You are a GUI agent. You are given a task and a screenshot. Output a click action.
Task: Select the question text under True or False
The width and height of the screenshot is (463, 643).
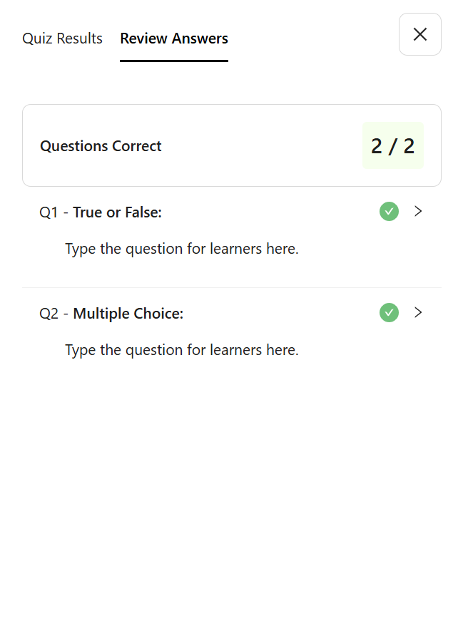click(x=182, y=249)
